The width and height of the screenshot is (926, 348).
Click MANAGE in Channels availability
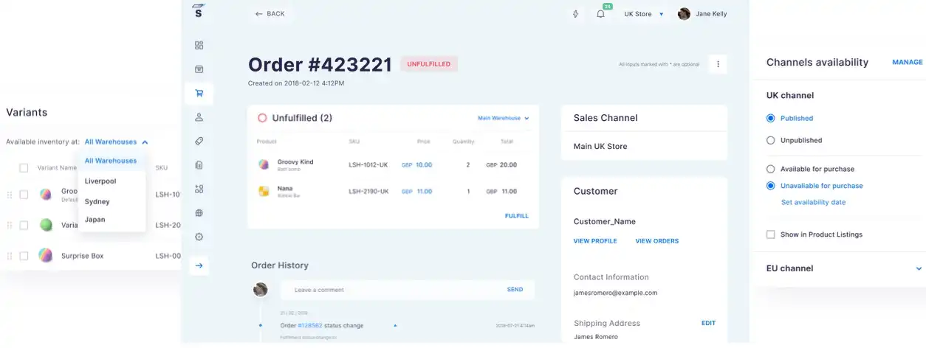(x=908, y=63)
